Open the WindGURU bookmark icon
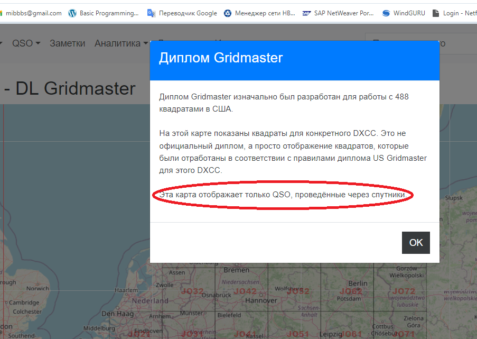This screenshot has width=477, height=339. pos(386,13)
